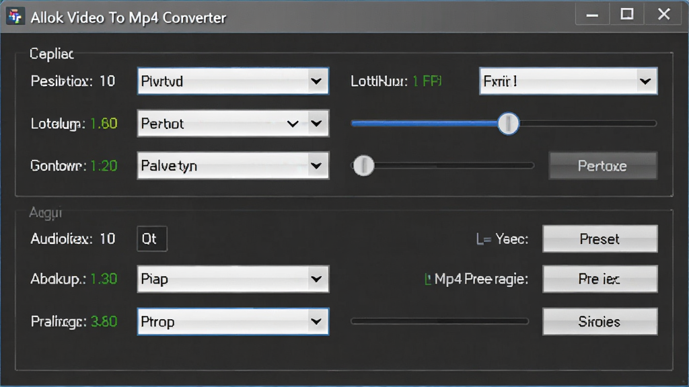The width and height of the screenshot is (689, 387).
Task: Click the Siroies button
Action: pyautogui.click(x=600, y=322)
